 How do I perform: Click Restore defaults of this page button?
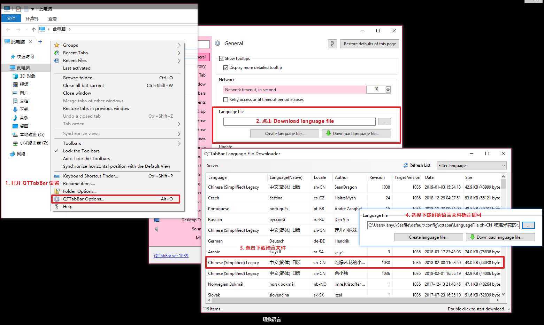[370, 44]
